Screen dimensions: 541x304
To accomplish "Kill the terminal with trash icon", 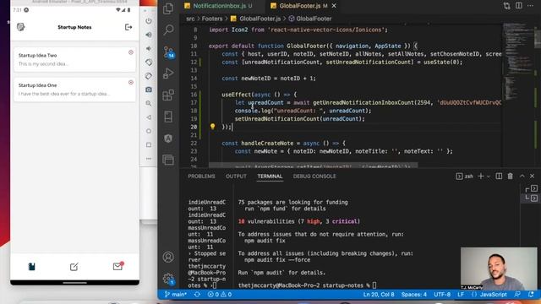I will point(511,176).
